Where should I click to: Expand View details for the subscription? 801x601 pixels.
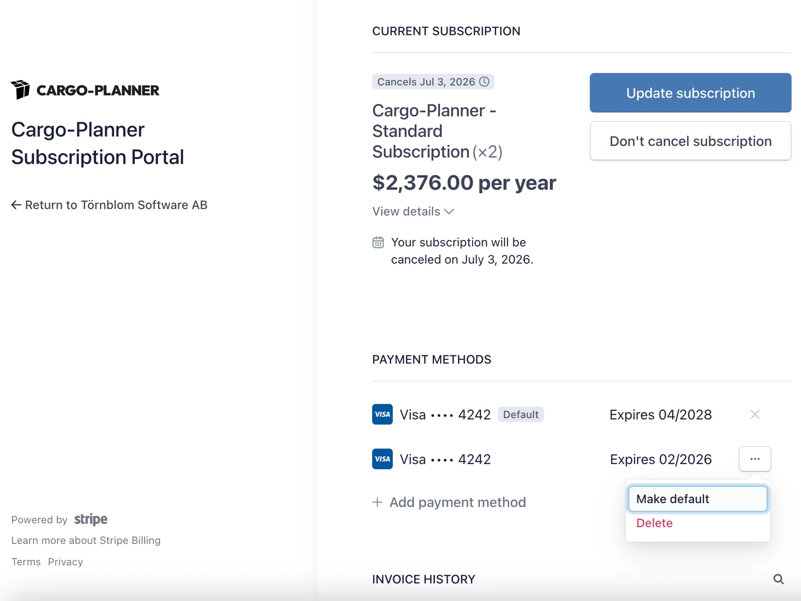[413, 211]
